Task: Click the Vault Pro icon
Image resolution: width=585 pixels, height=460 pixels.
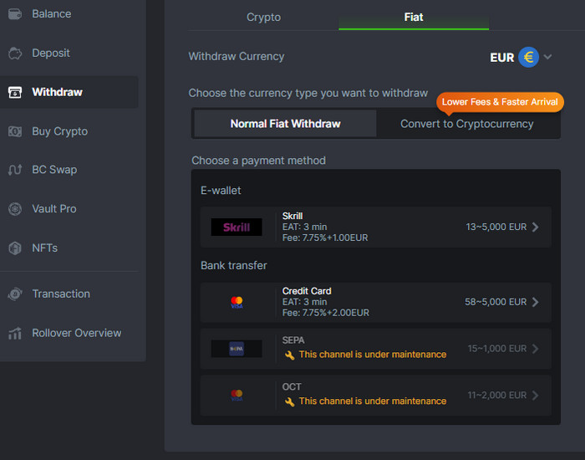Action: 15,209
